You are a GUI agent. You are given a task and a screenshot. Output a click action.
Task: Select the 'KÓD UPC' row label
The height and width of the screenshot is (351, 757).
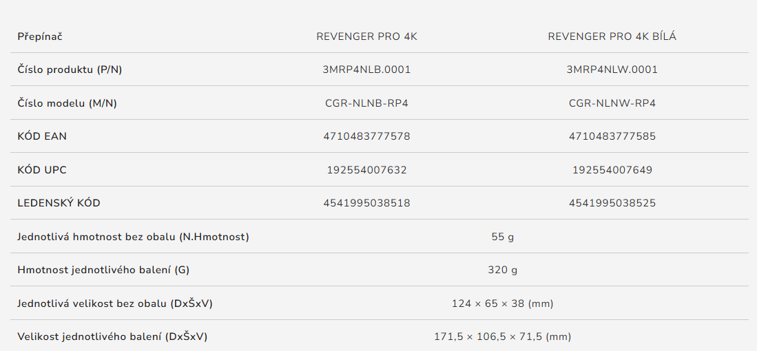(41, 170)
